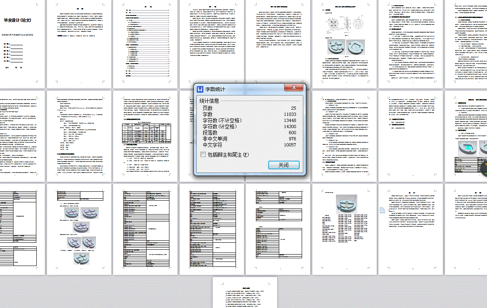Click the 字符数(不计空格) label
This screenshot has height=308, width=487.
(x=222, y=120)
